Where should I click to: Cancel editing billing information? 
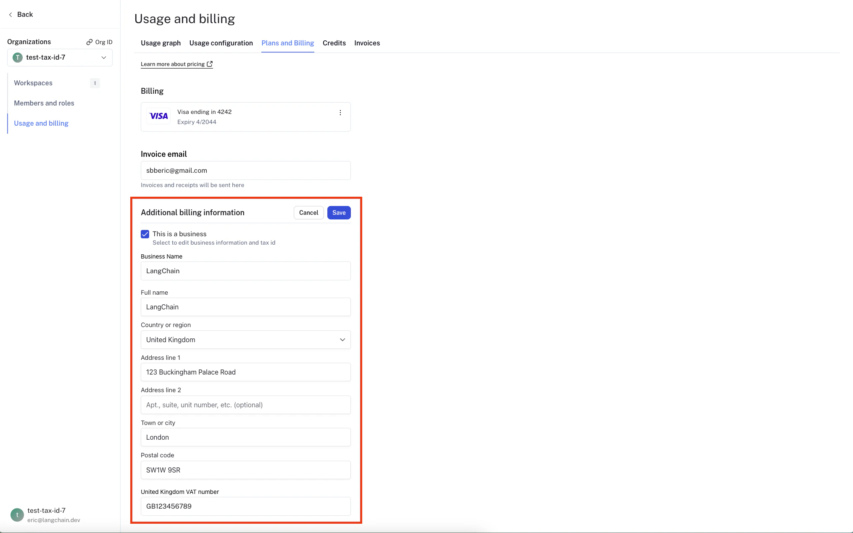coord(308,213)
